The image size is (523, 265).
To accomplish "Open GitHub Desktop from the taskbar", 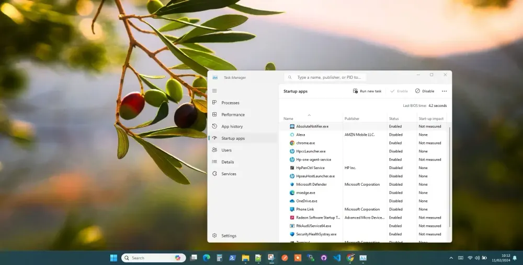I will [x=324, y=258].
